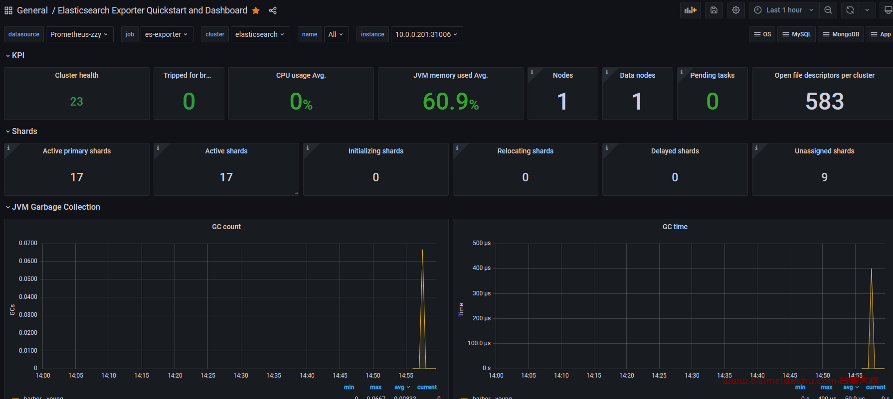Screen dimensions: 893x399
Task: Open the JVM memory used Avg. panel menu
Action: coord(451,75)
